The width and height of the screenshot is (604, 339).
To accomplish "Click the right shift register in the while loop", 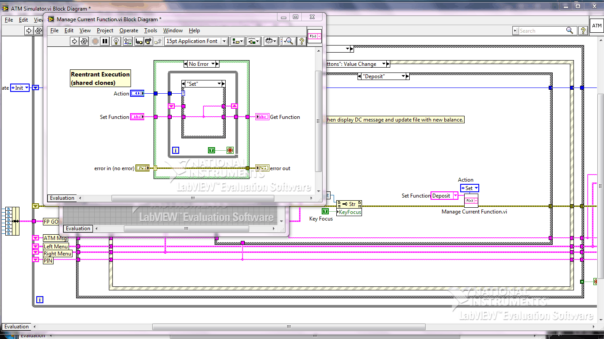I will 235,106.
